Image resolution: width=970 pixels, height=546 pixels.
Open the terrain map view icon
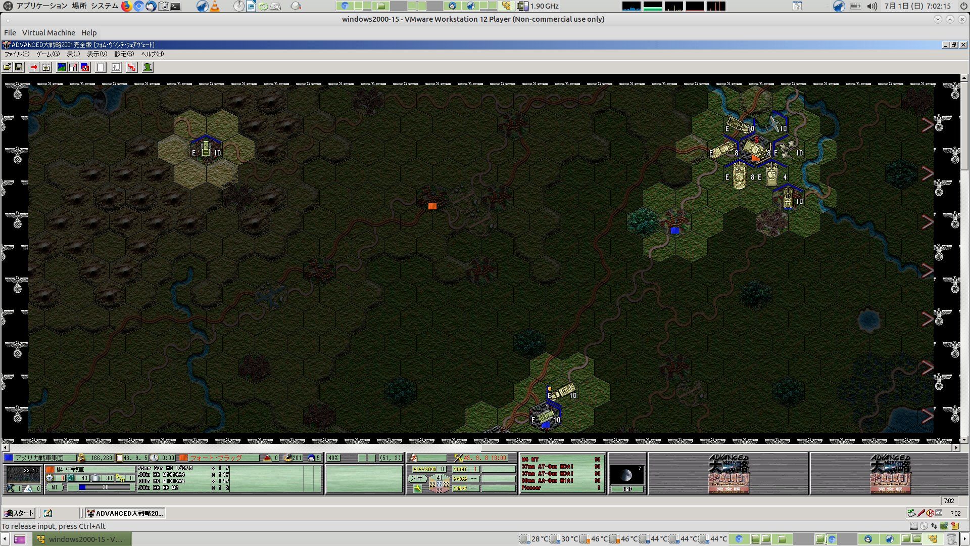[x=61, y=67]
